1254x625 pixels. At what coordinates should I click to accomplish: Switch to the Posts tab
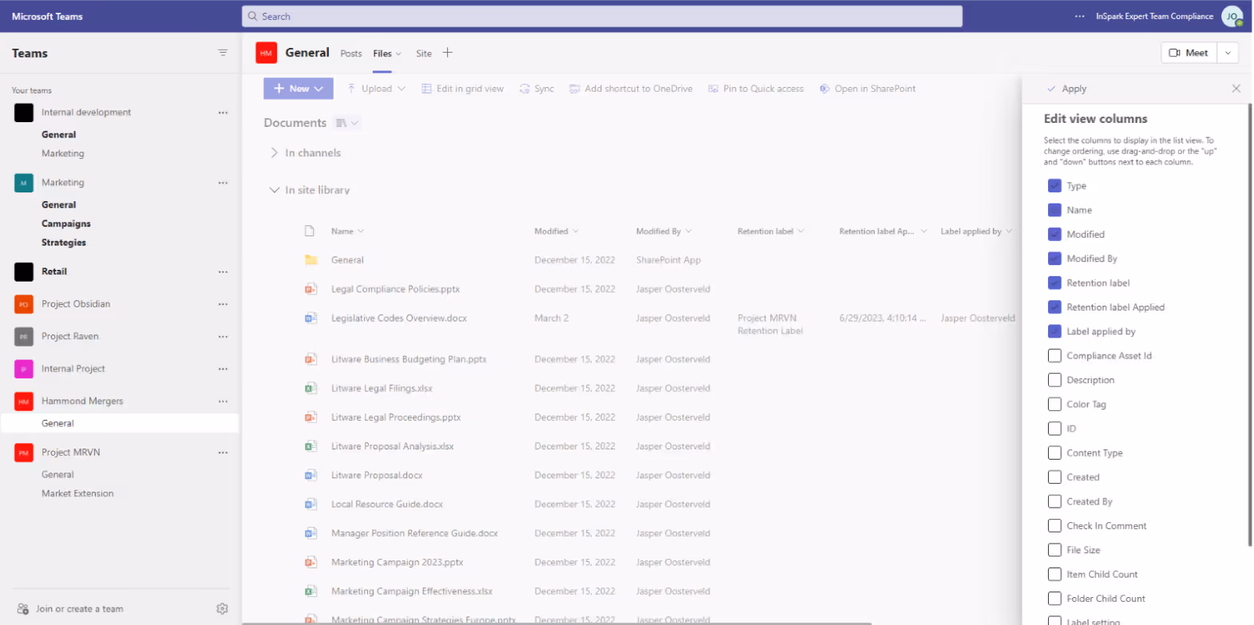point(351,53)
